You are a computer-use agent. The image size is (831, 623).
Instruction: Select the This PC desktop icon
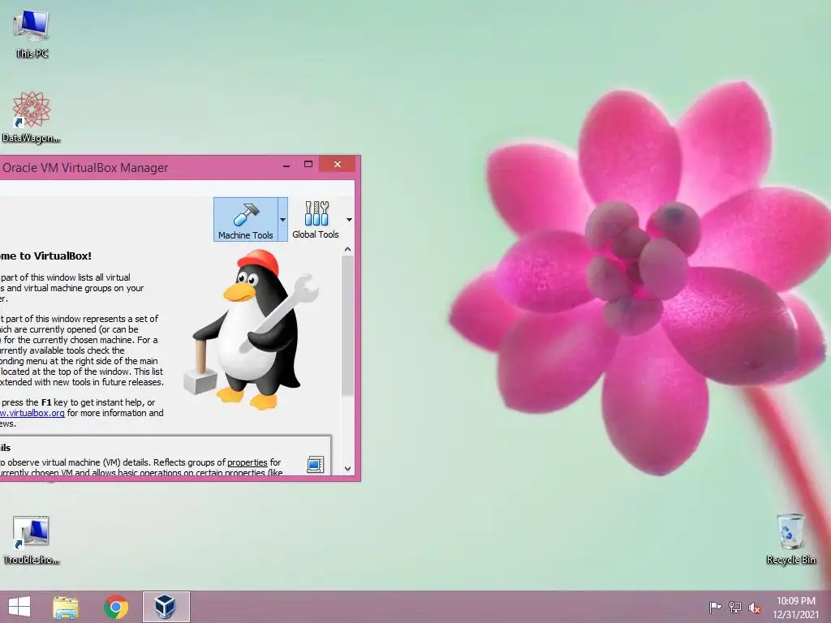coord(32,34)
